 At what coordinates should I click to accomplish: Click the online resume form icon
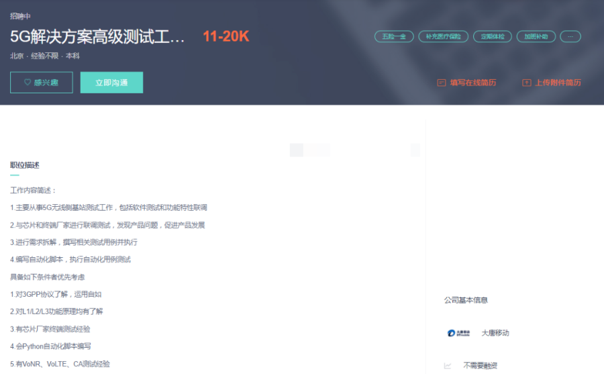442,83
